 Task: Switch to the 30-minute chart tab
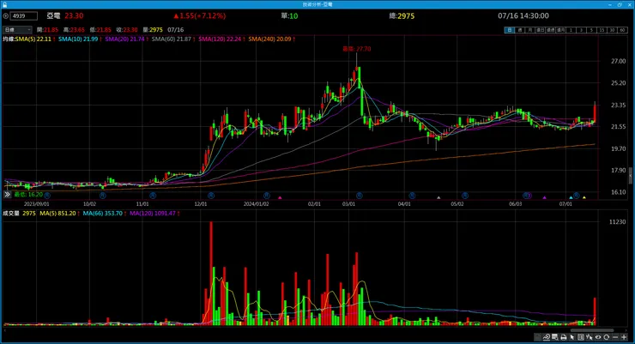pos(612,30)
